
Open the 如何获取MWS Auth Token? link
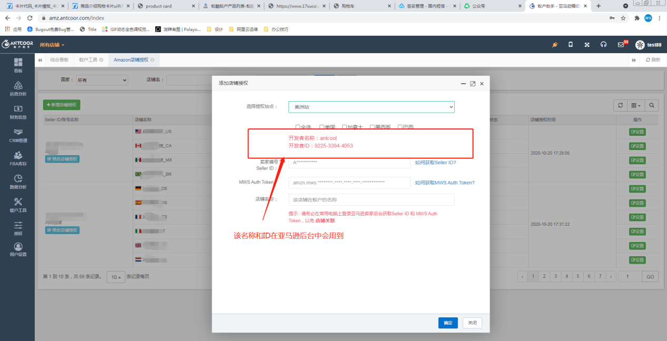pos(444,183)
